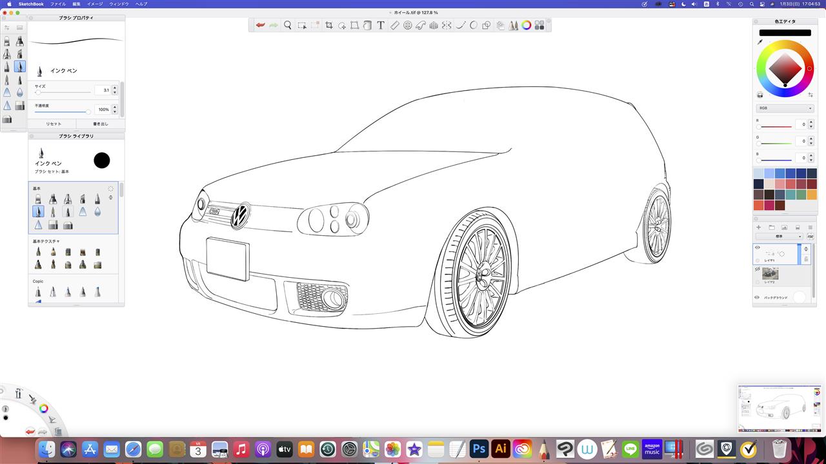Click the brush settings sliders icon in the palette

pos(7,28)
